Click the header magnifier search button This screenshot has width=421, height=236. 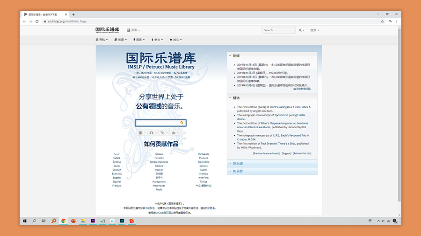coord(300,30)
